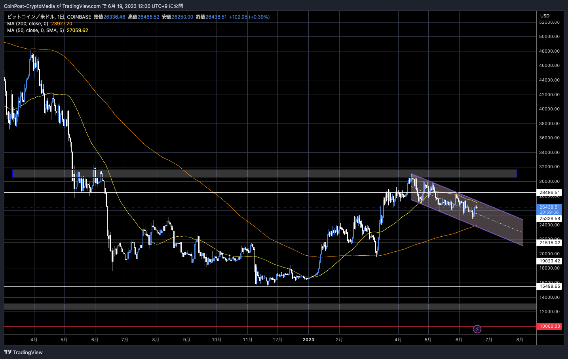Click the CoinPost-CryptoMedia publisher name
568x359 pixels.
click(x=29, y=6)
